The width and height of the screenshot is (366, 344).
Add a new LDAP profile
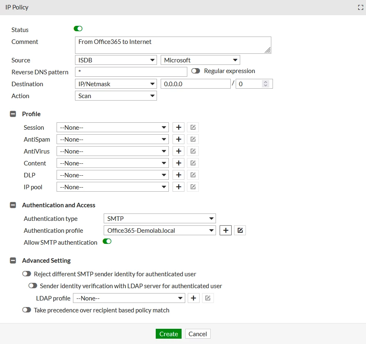point(193,298)
